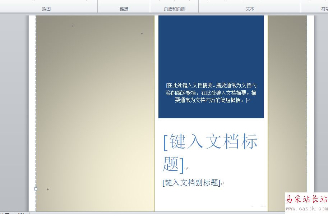Select the subtitle placeholder 键入文档副标题
This screenshot has width=328, height=214.
[191, 183]
